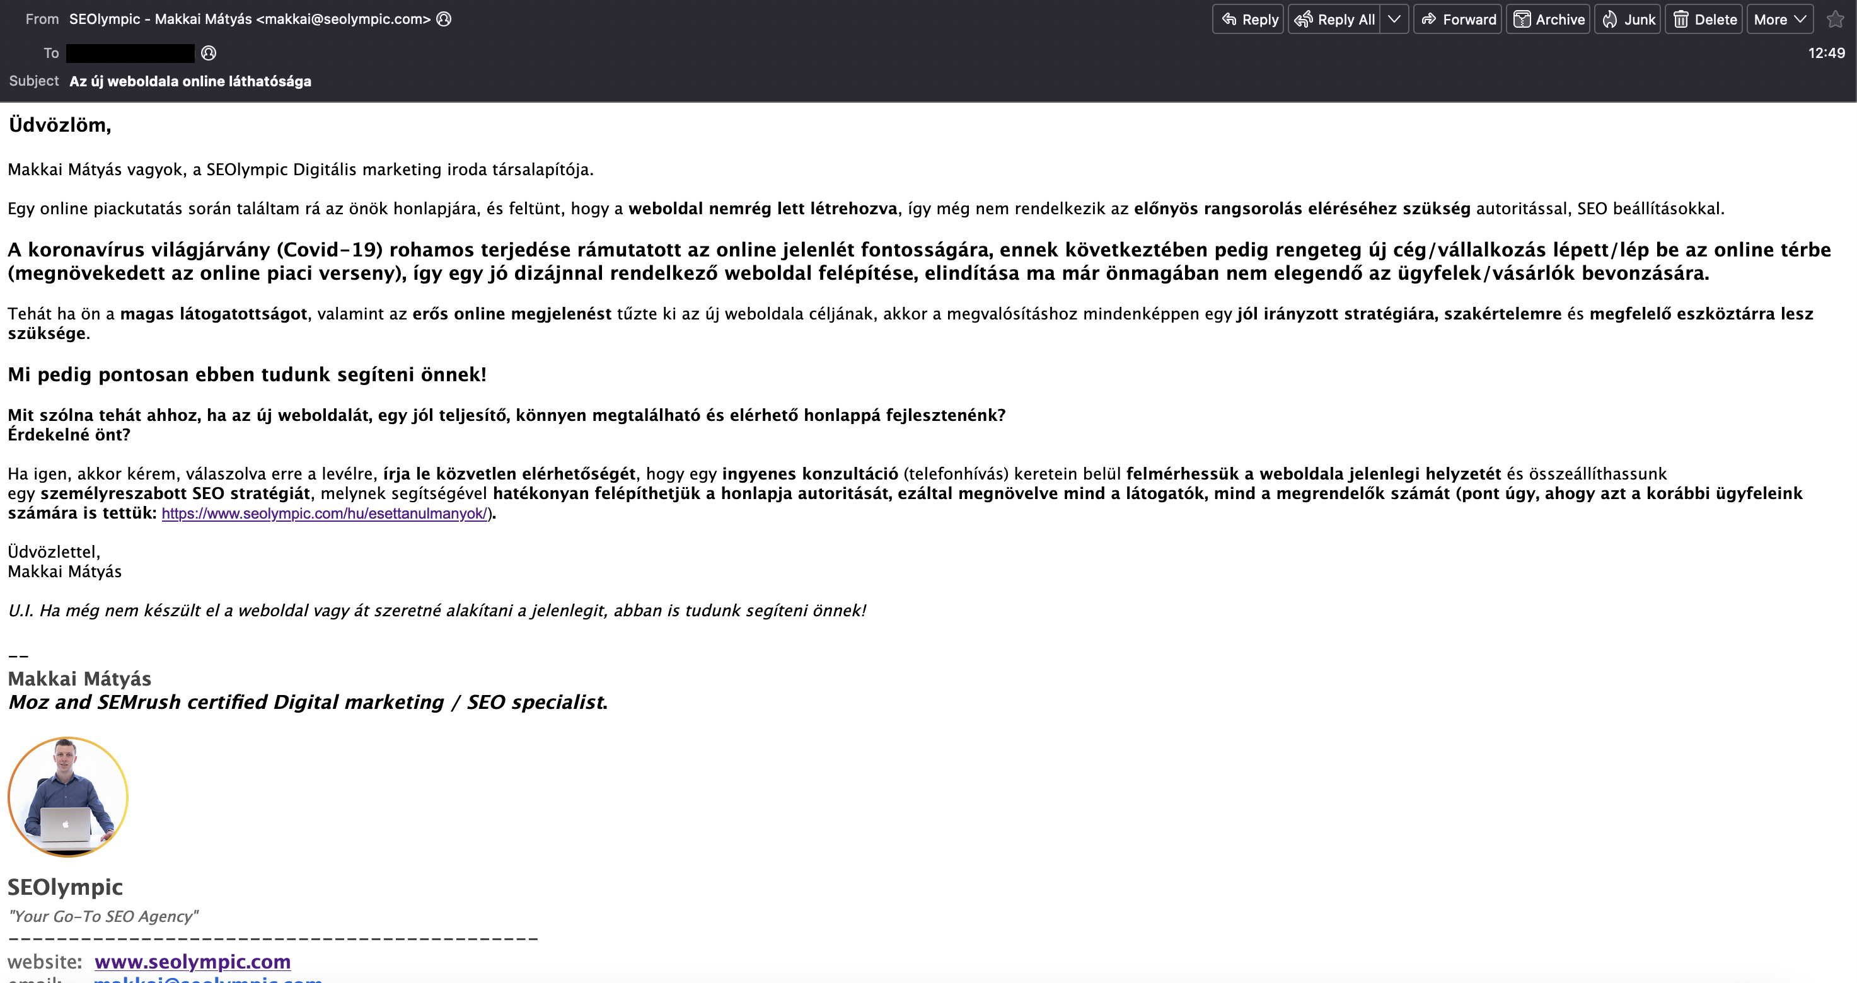Click the redacted recipient address
The width and height of the screenshot is (1857, 983).
point(130,54)
